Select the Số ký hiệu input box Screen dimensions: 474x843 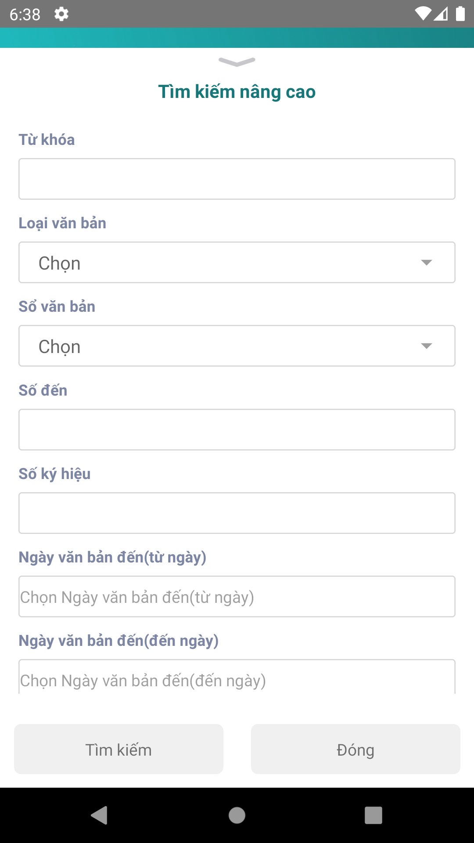237,512
